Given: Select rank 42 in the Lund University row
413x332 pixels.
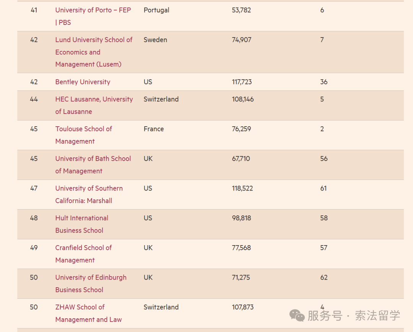Looking at the screenshot, I should tap(34, 40).
